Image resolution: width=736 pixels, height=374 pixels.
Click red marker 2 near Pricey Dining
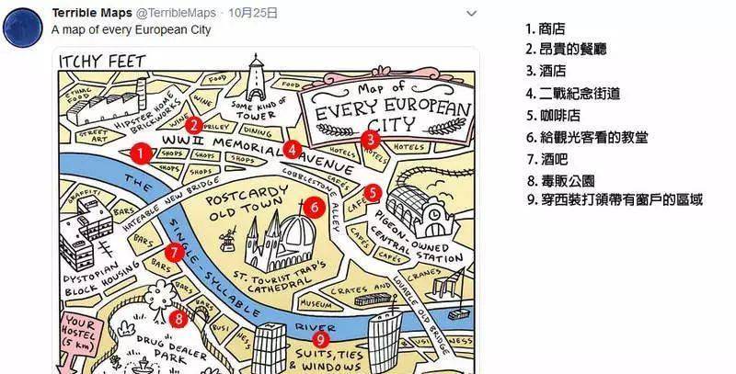[x=193, y=125]
